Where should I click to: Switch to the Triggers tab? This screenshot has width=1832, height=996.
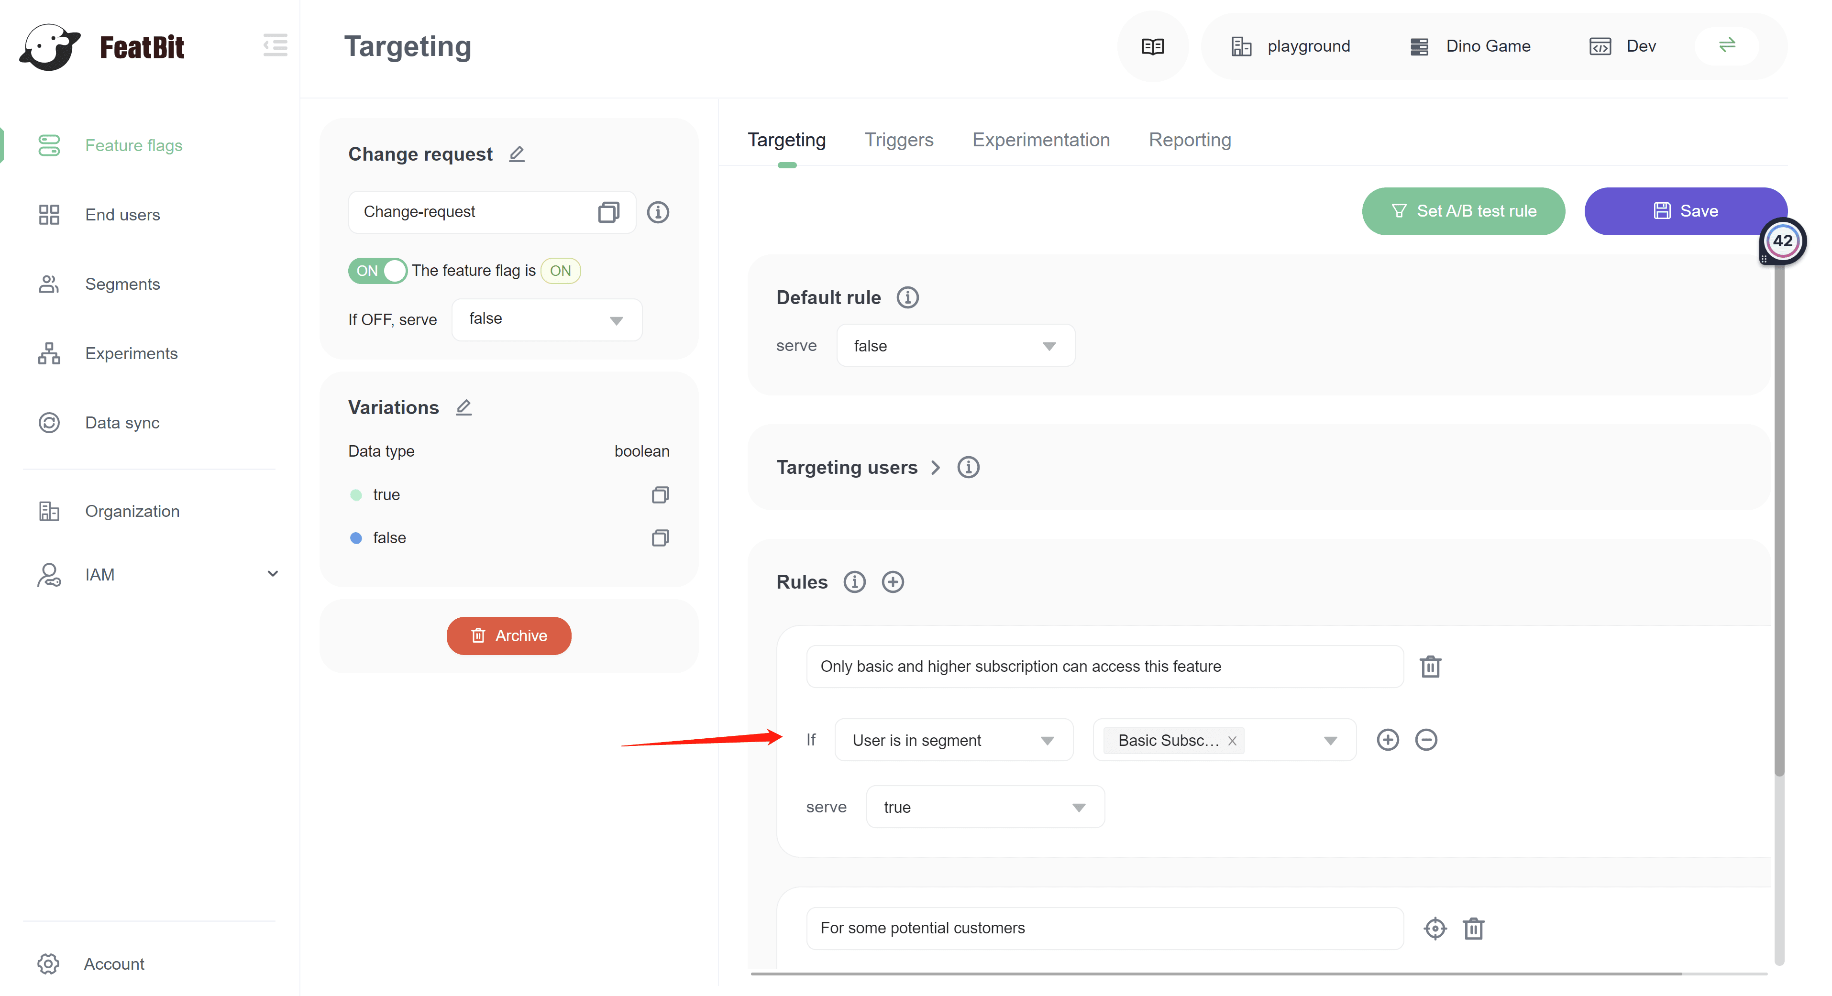(898, 140)
